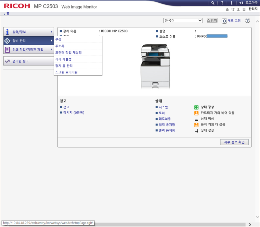Screen dimensions: 260x227
Task: Click the logout arrow icon
Action: (241, 3)
